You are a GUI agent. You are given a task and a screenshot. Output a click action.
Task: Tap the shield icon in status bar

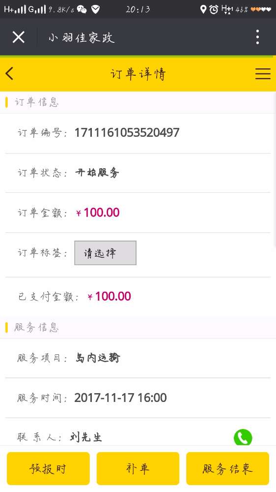pyautogui.click(x=96, y=9)
